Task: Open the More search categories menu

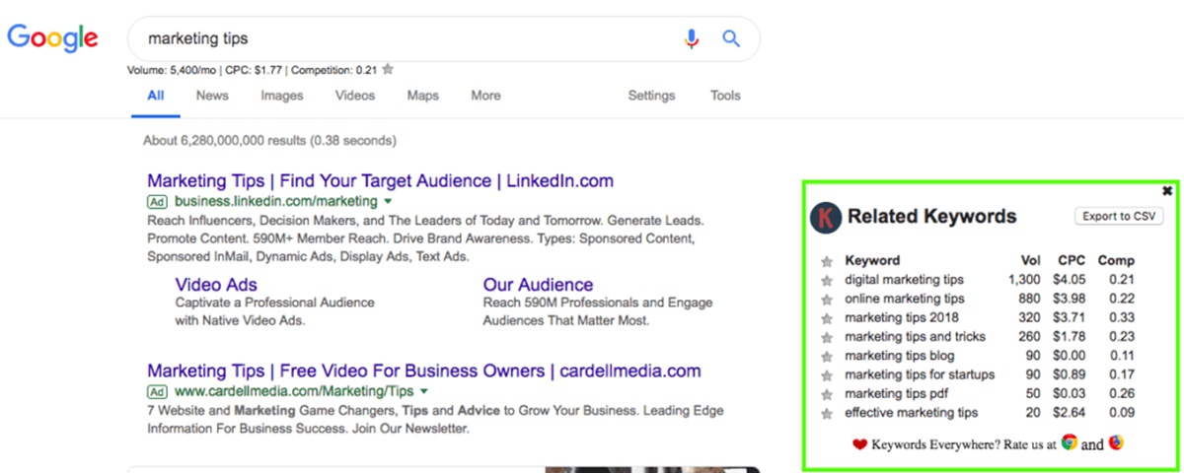Action: pyautogui.click(x=485, y=96)
